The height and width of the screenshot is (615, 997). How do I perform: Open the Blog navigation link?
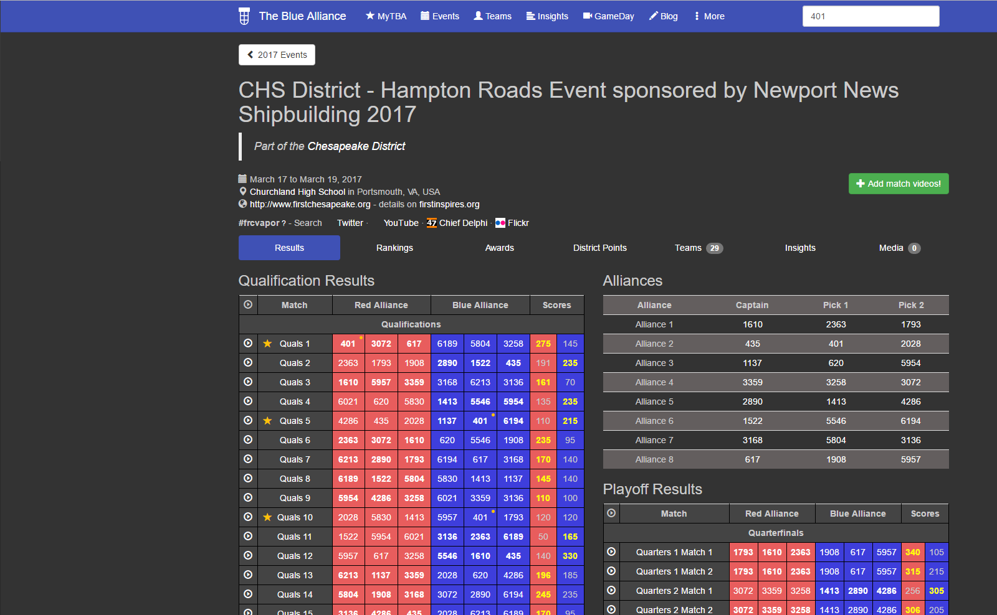[x=663, y=16]
